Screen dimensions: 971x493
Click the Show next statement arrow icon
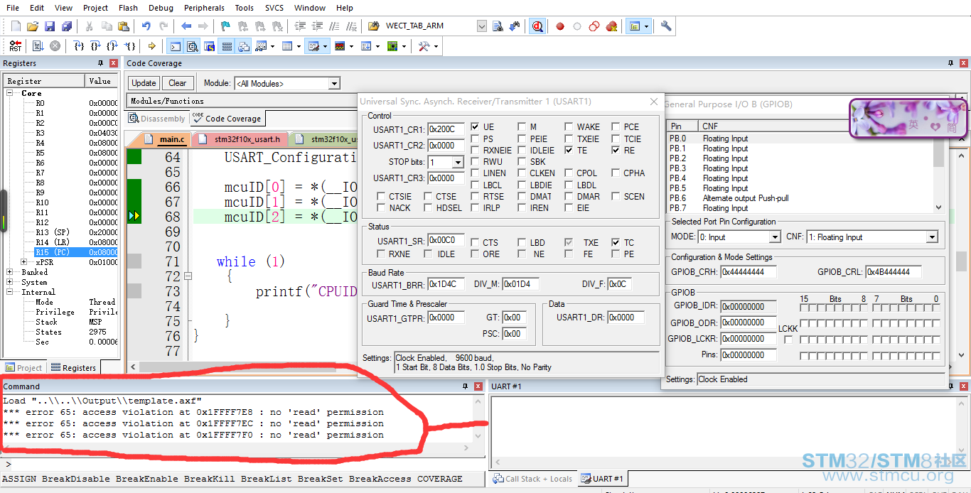click(x=151, y=46)
